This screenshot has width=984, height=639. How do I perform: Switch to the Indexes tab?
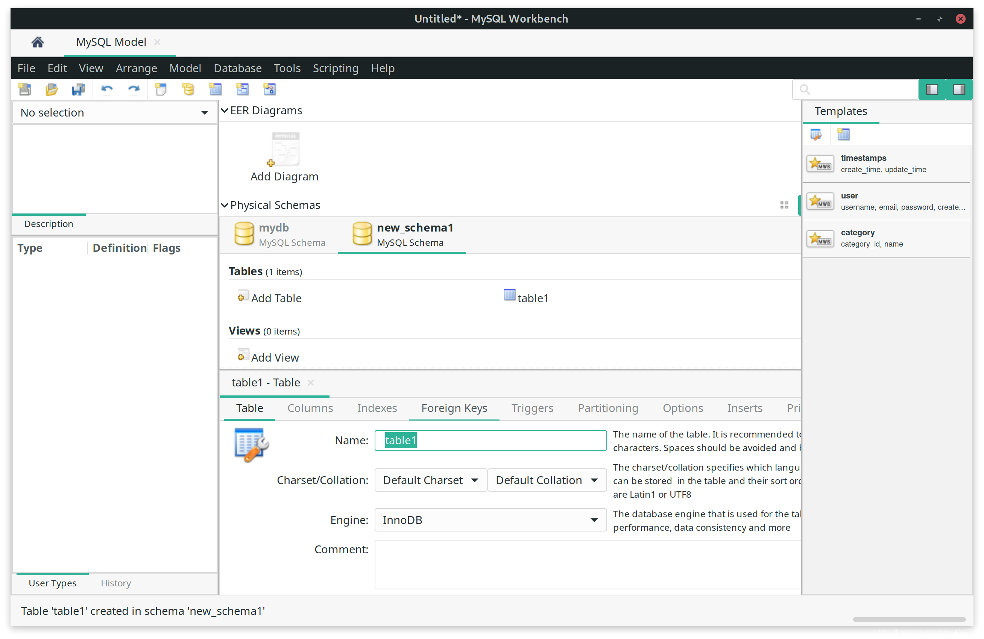pos(377,408)
